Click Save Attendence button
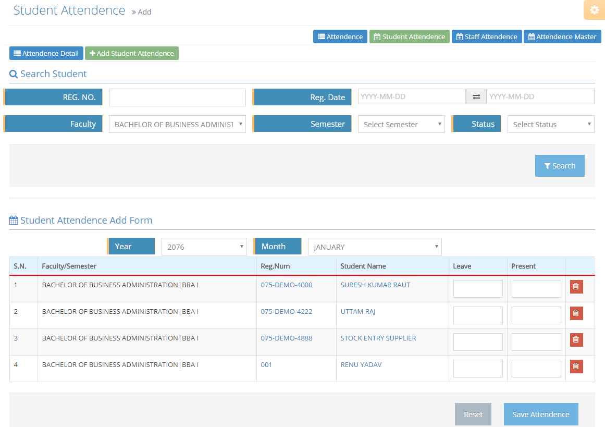The image size is (605, 427). [x=540, y=414]
